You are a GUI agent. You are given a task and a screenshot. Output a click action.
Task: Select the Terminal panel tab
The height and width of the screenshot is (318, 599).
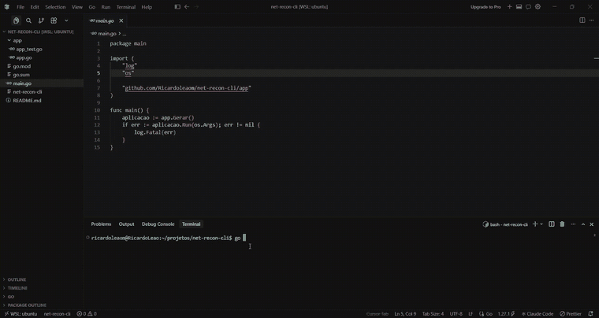191,224
